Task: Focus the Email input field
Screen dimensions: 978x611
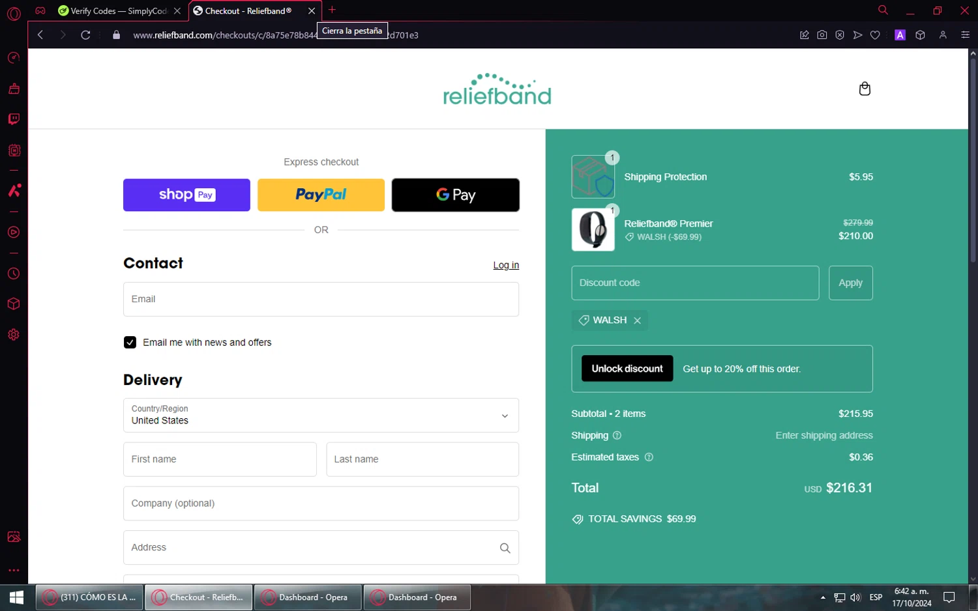Action: pyautogui.click(x=321, y=299)
